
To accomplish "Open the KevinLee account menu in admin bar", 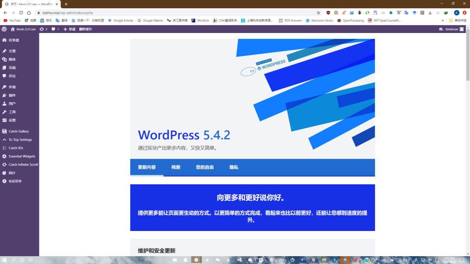I will click(x=451, y=29).
